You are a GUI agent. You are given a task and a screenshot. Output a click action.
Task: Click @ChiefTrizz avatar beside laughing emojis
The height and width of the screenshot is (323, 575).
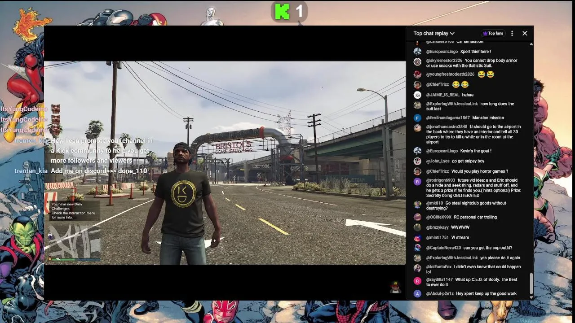point(417,85)
